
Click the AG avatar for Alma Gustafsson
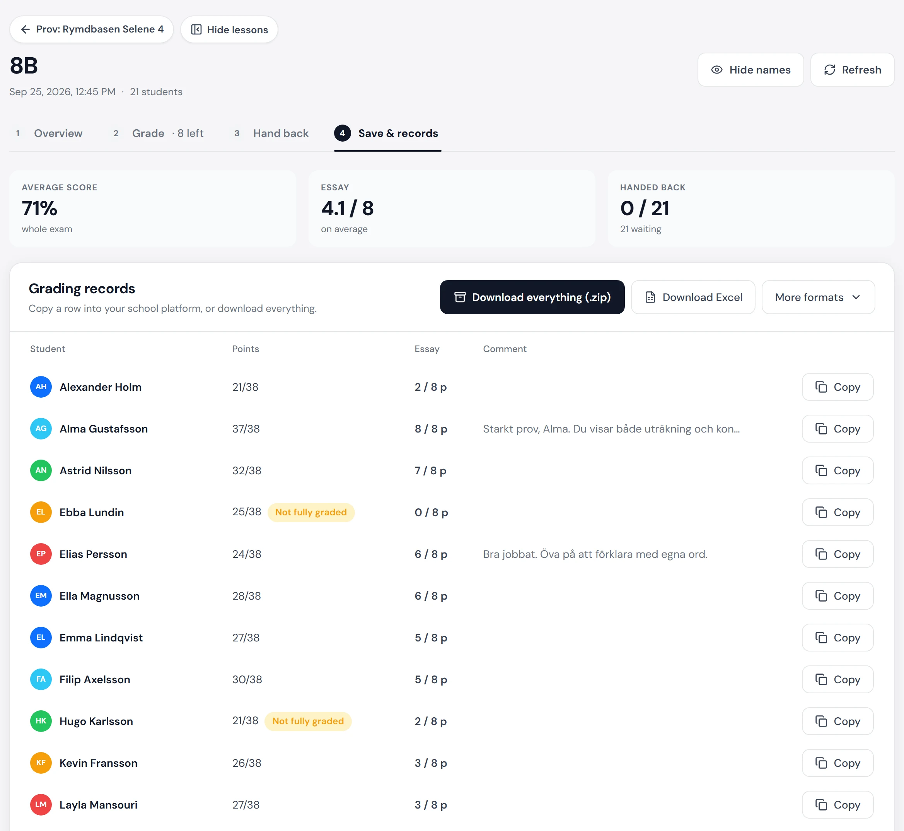click(41, 429)
